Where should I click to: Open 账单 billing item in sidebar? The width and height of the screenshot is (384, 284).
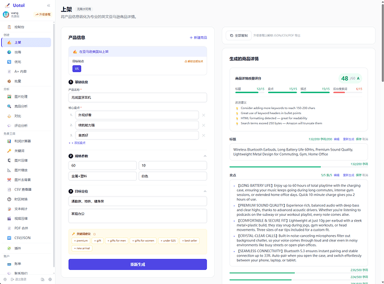click(x=26, y=264)
